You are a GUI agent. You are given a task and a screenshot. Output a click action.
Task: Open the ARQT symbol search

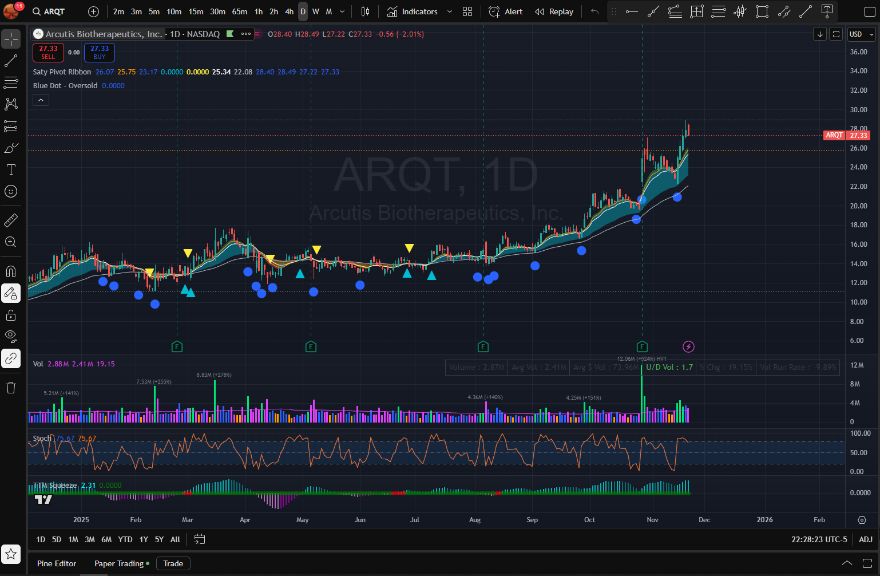[49, 11]
